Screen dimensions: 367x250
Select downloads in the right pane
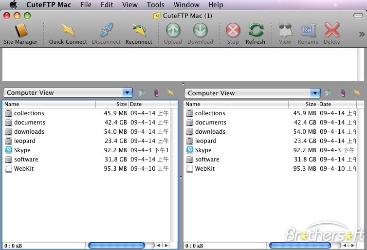click(270, 132)
